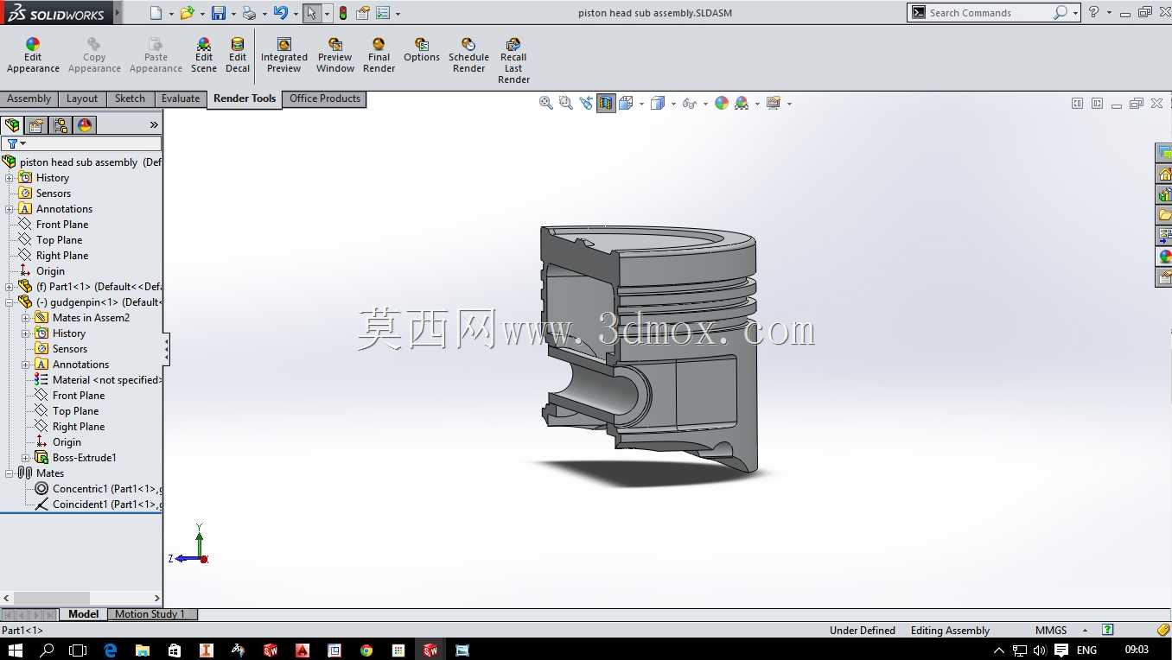Image resolution: width=1172 pixels, height=660 pixels.
Task: Open the render Preview Window
Action: [335, 55]
